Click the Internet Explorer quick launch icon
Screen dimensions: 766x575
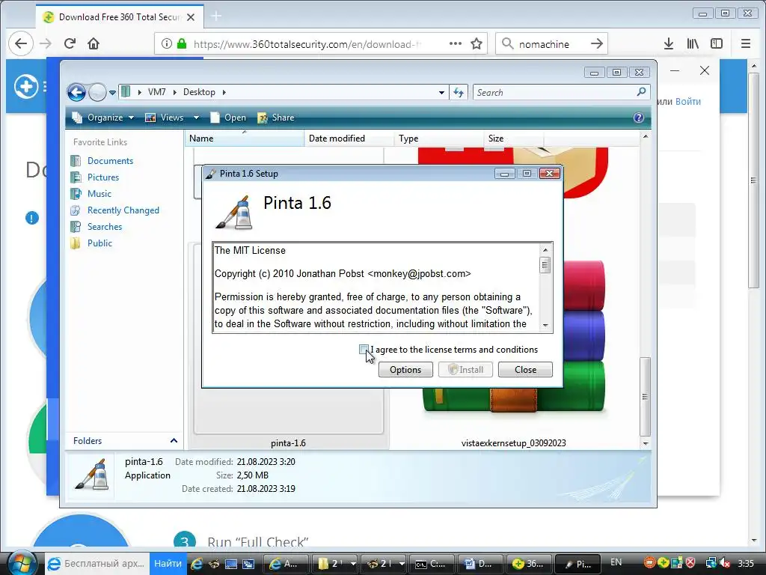click(x=197, y=564)
